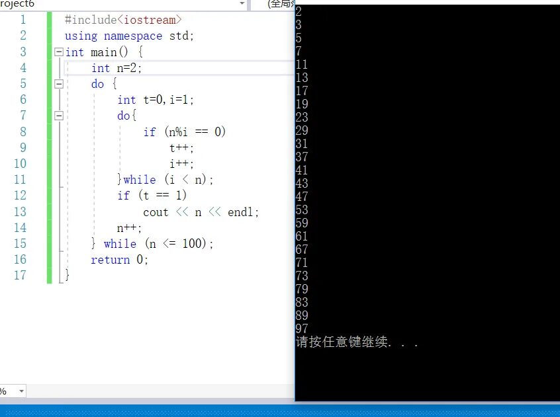
Task: Collapse the main() function fold marker
Action: [x=59, y=52]
